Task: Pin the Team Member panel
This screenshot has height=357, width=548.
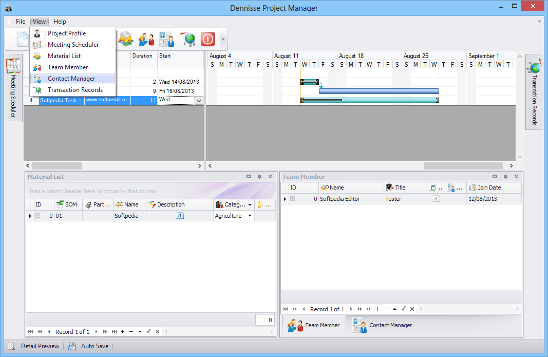Action: click(505, 177)
